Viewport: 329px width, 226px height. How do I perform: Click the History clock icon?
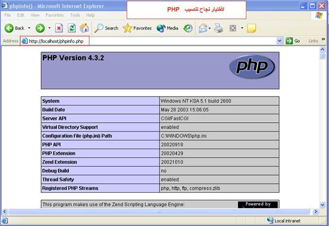point(188,28)
